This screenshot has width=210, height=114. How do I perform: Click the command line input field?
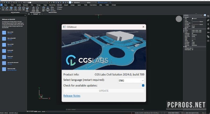click(104, 110)
